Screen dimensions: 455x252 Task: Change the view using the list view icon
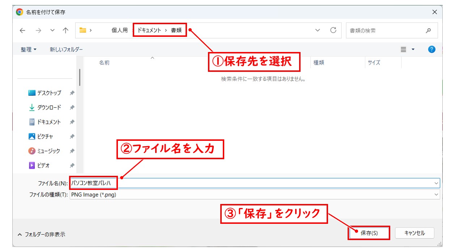(x=404, y=49)
